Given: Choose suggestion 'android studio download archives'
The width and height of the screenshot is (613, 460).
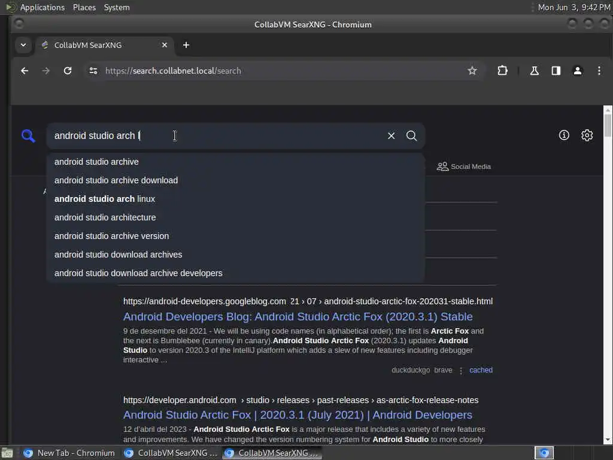Looking at the screenshot, I should (235, 255).
